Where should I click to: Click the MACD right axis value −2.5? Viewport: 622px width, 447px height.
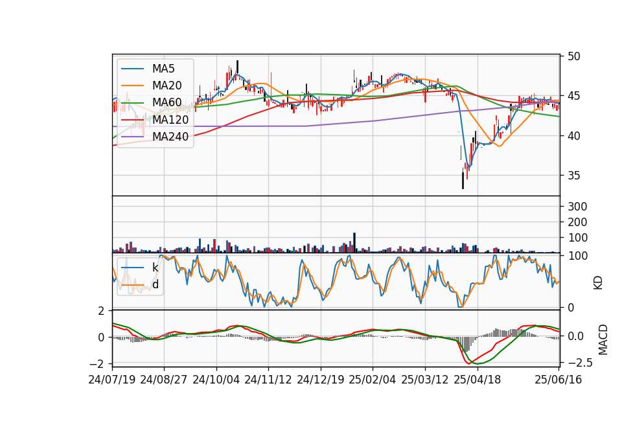[x=581, y=363]
